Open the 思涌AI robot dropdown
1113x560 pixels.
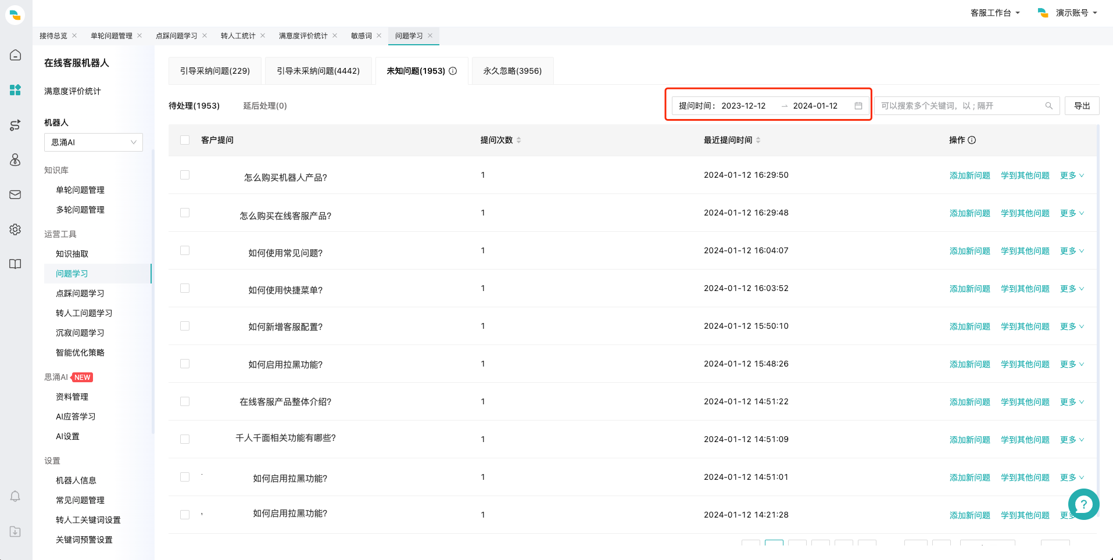[94, 142]
